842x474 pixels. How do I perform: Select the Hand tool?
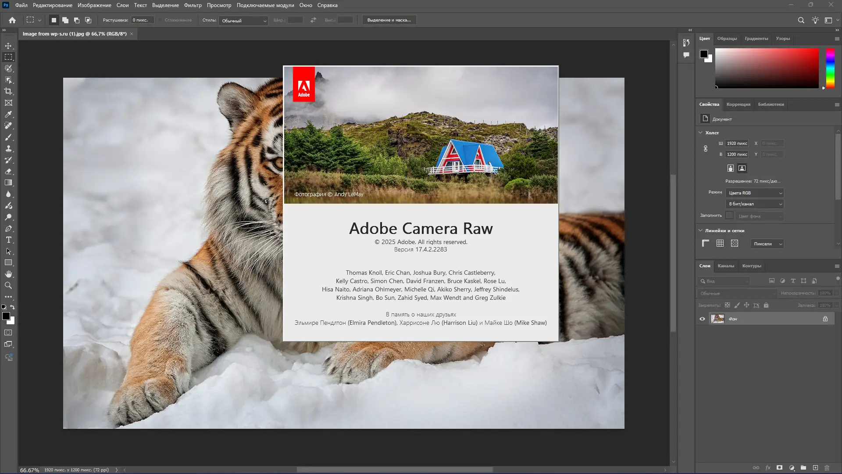pos(8,274)
